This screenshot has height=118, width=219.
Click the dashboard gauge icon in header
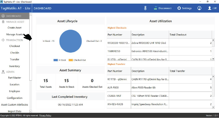(199, 8)
